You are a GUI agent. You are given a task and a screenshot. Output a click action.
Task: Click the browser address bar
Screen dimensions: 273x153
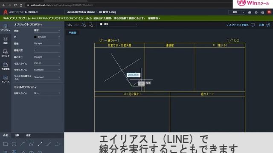point(129,5)
